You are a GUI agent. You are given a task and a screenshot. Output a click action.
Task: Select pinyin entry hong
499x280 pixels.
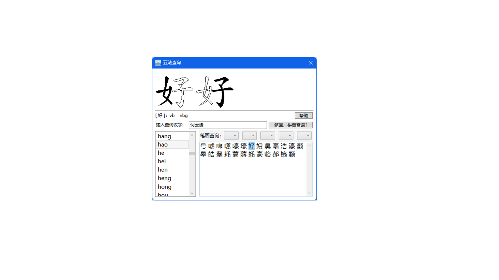point(164,186)
